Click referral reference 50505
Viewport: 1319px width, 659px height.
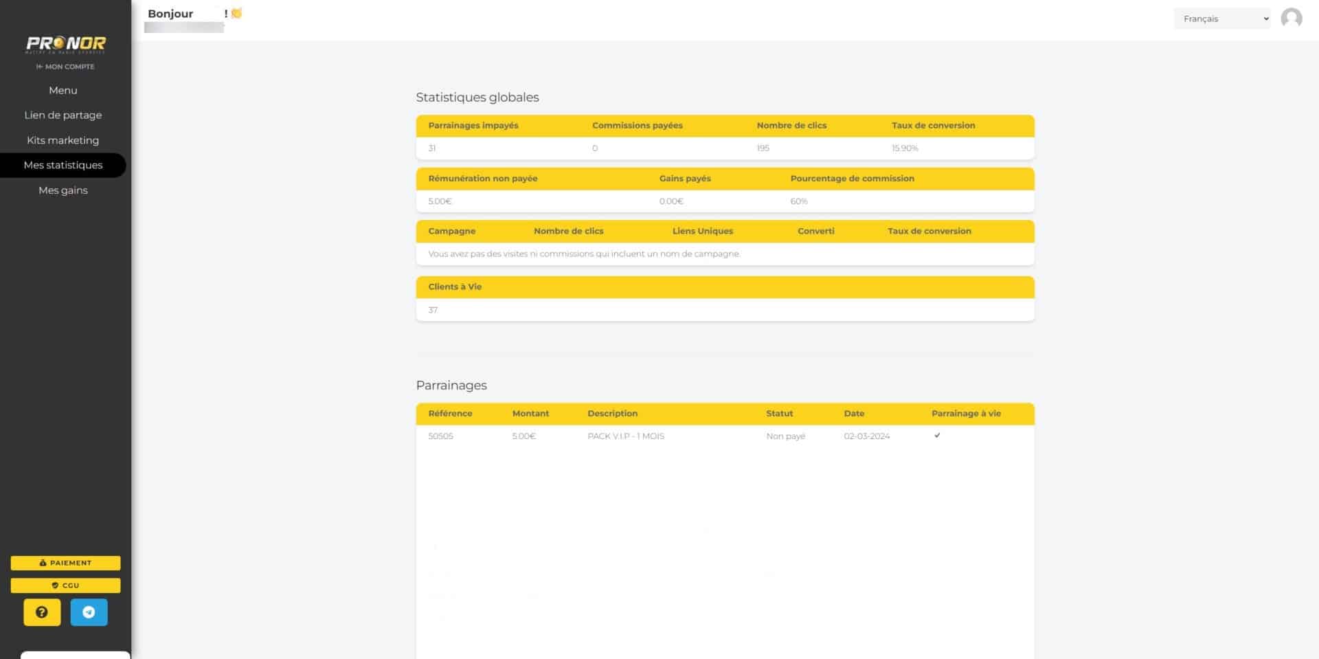pos(440,436)
